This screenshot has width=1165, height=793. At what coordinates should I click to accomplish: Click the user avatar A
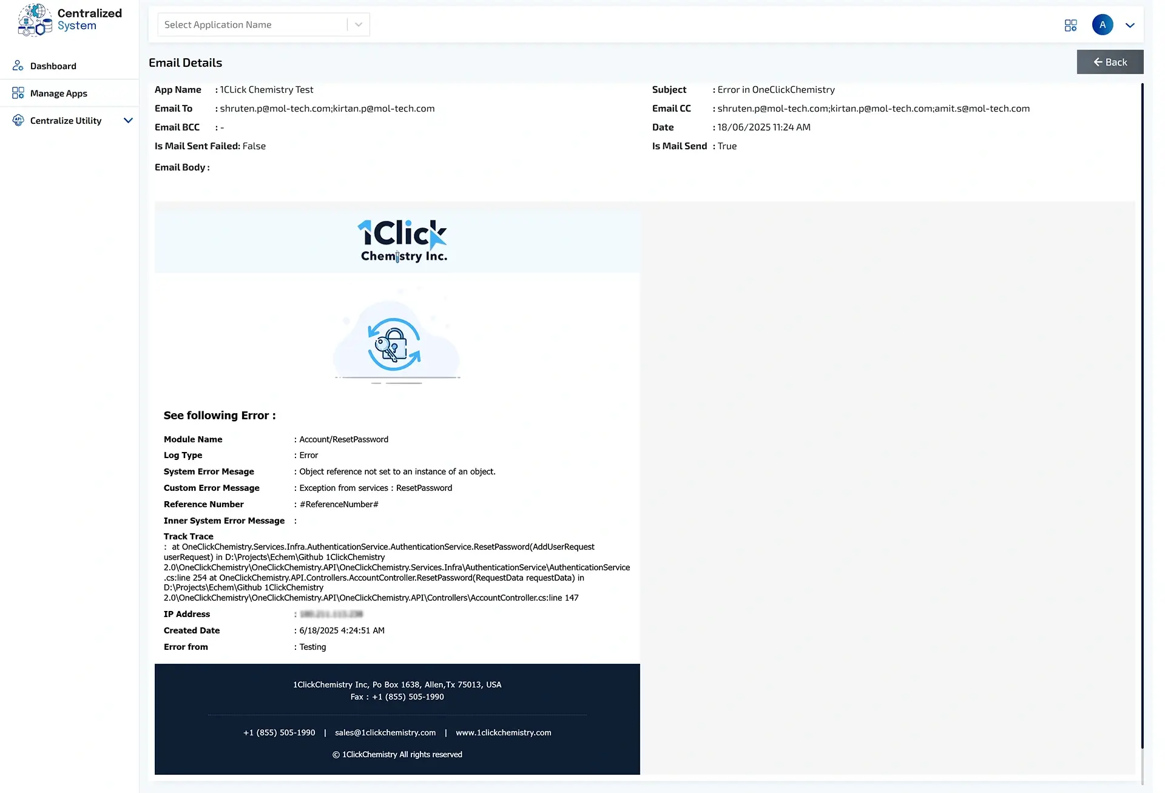coord(1102,25)
